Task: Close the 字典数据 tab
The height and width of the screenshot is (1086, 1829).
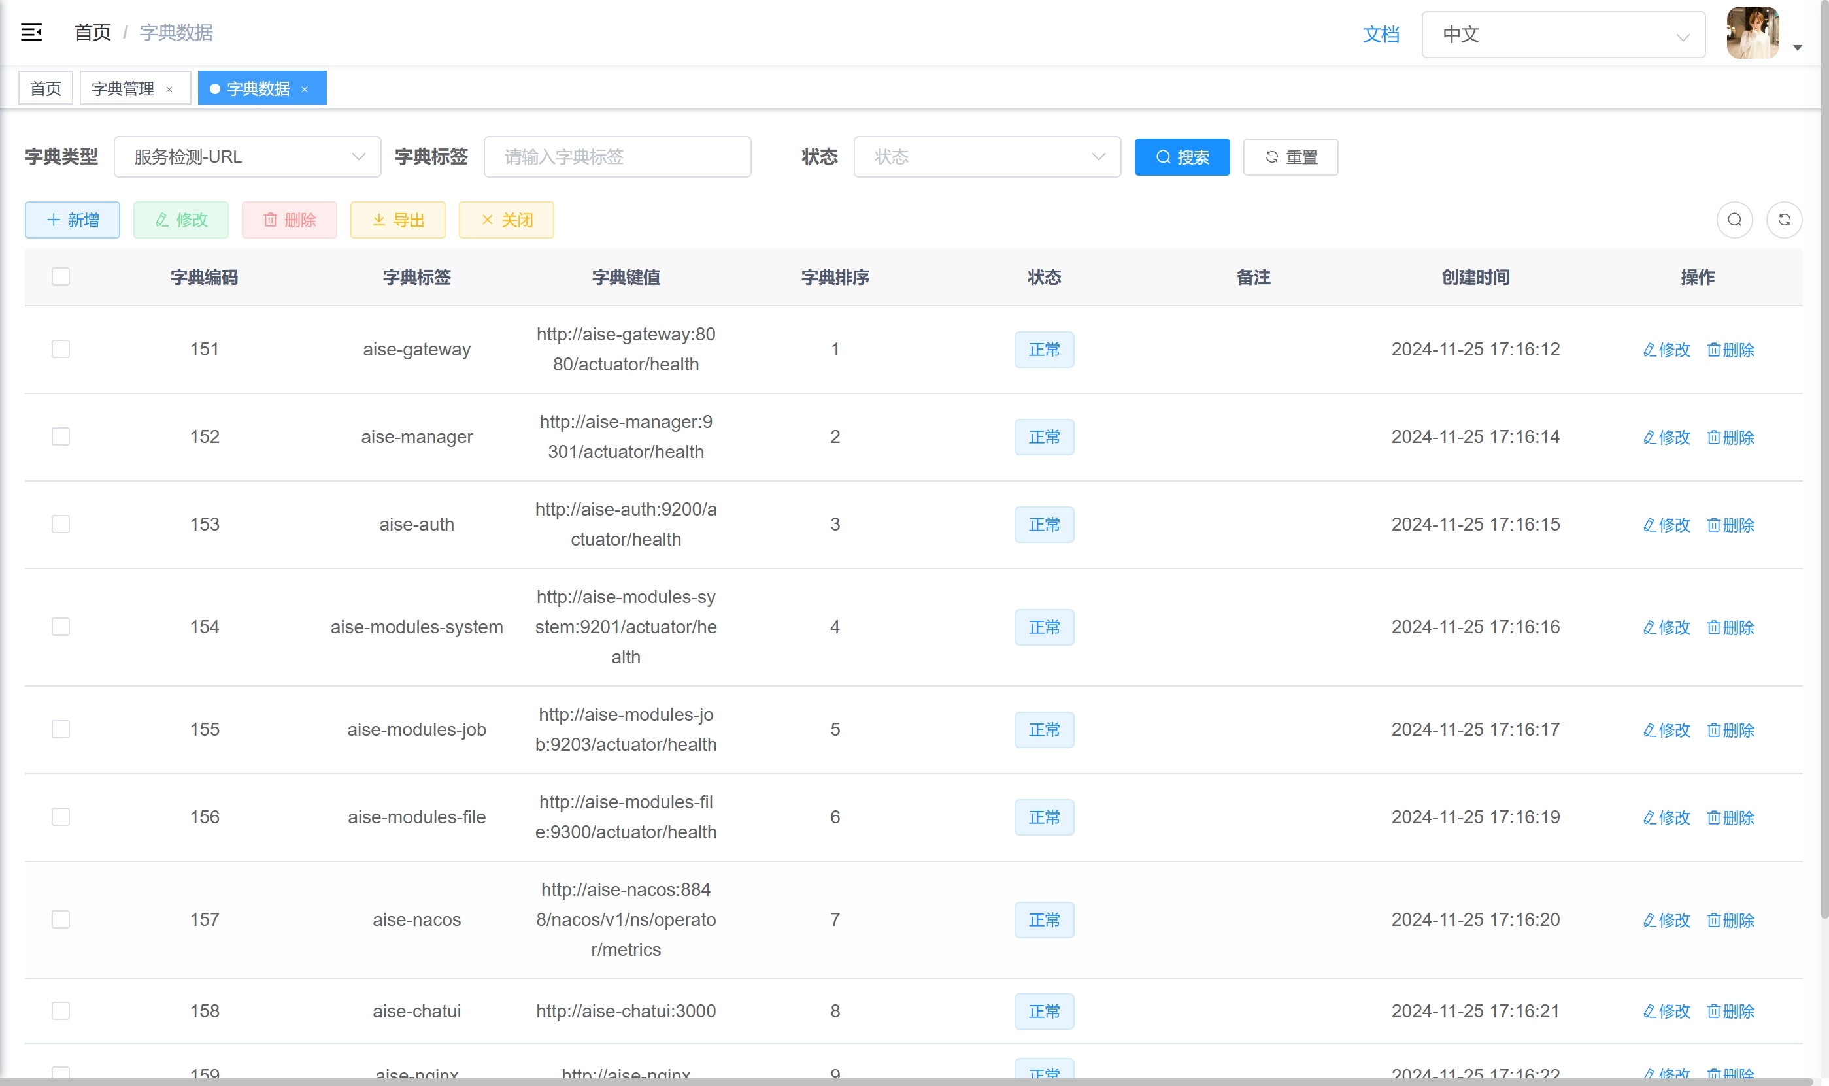Action: click(x=305, y=90)
